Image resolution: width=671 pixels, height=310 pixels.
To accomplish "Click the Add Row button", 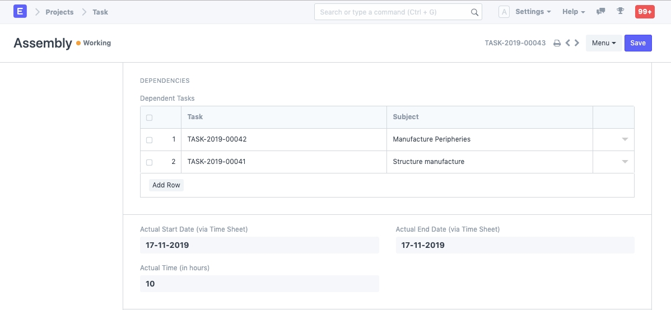I will click(x=166, y=185).
